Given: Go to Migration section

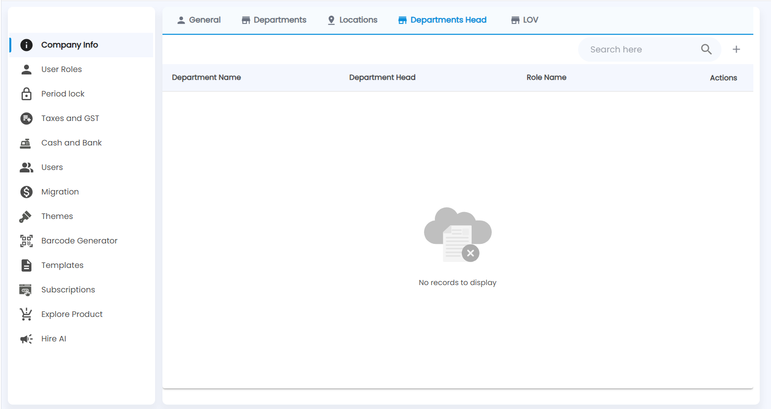Looking at the screenshot, I should pyautogui.click(x=81, y=192).
